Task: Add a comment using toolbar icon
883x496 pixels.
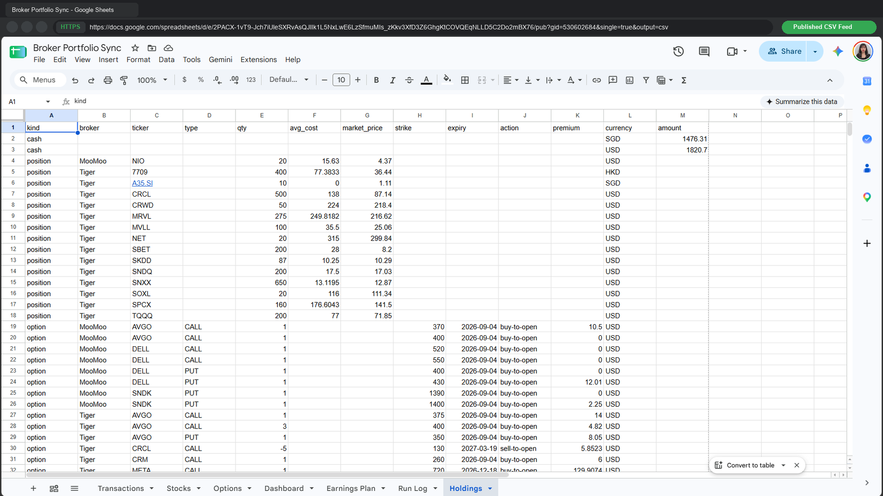Action: coord(613,80)
